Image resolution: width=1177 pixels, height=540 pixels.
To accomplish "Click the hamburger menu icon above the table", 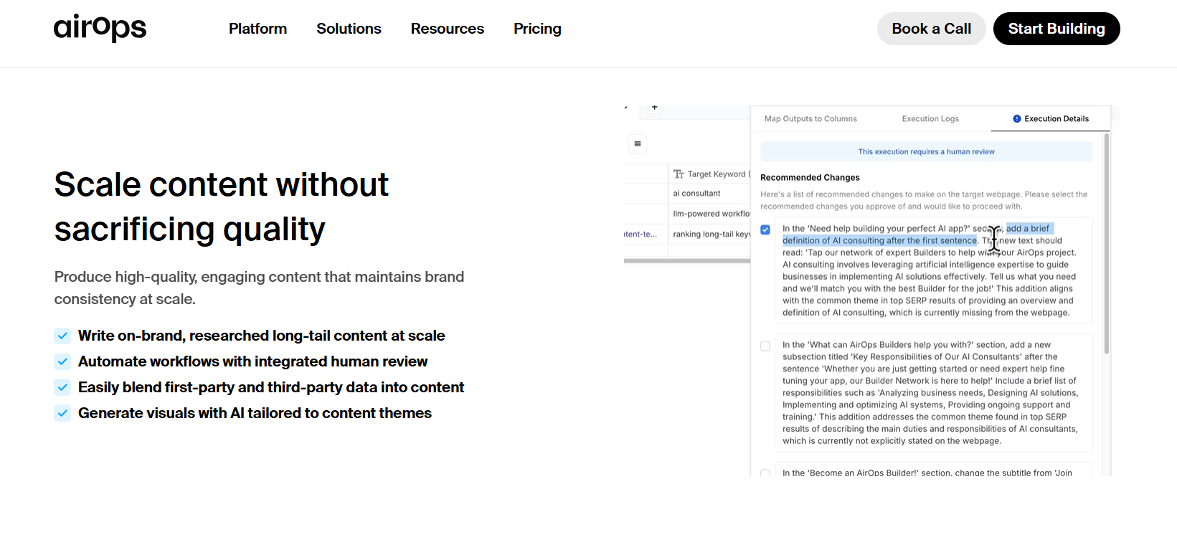I will [x=638, y=144].
